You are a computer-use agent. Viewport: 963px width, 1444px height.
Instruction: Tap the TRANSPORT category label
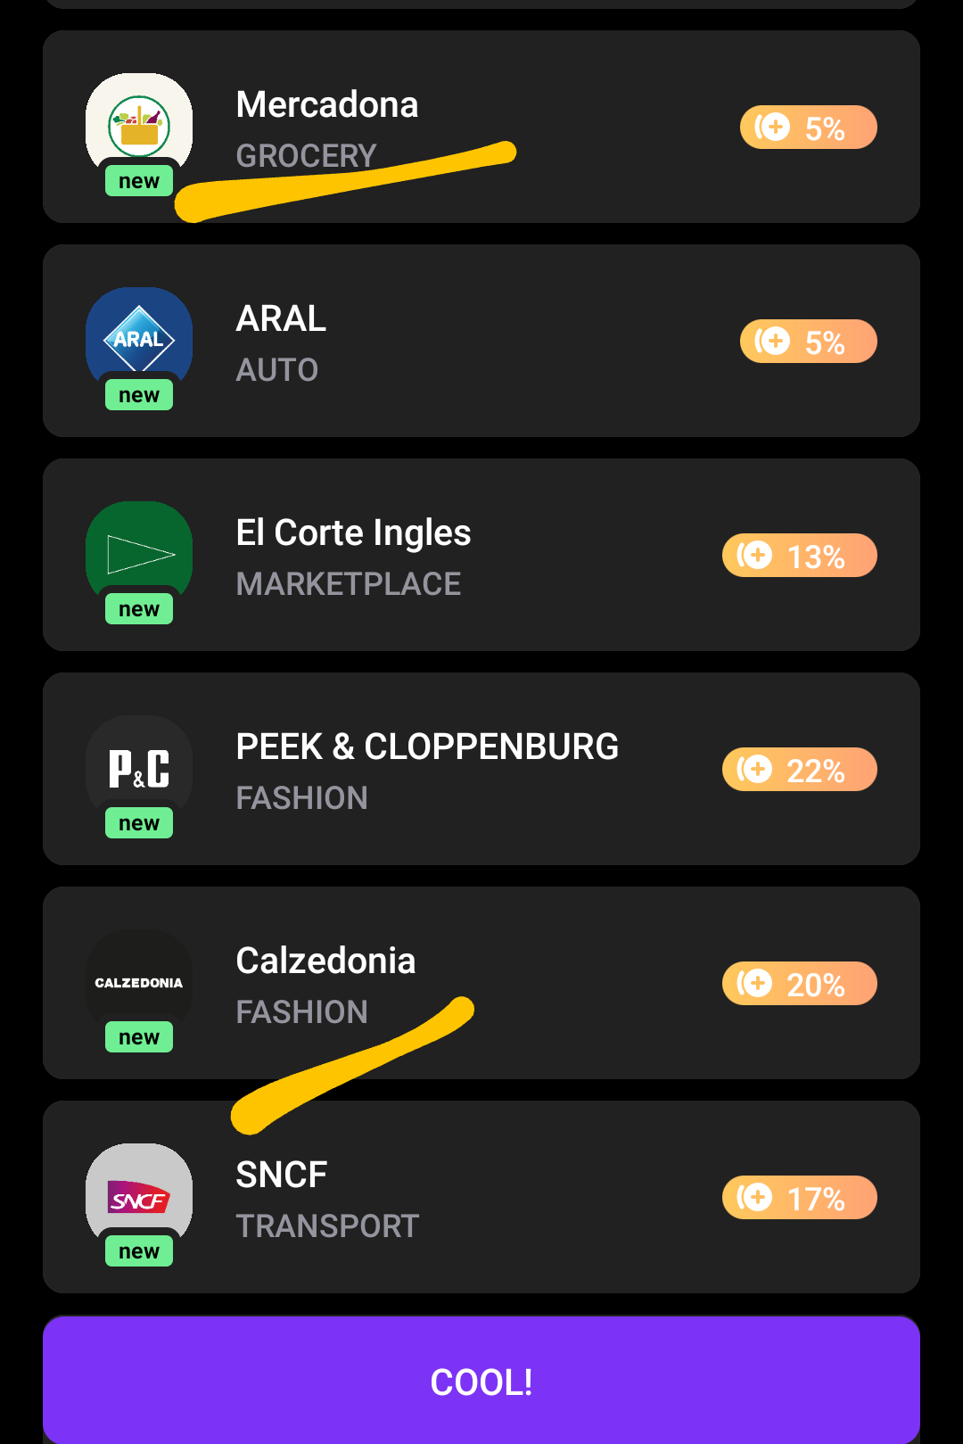[x=327, y=1226]
